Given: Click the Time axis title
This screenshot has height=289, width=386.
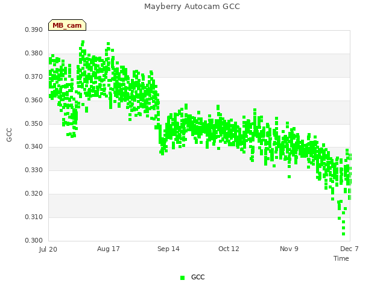Looking at the screenshot, I should [341, 258].
